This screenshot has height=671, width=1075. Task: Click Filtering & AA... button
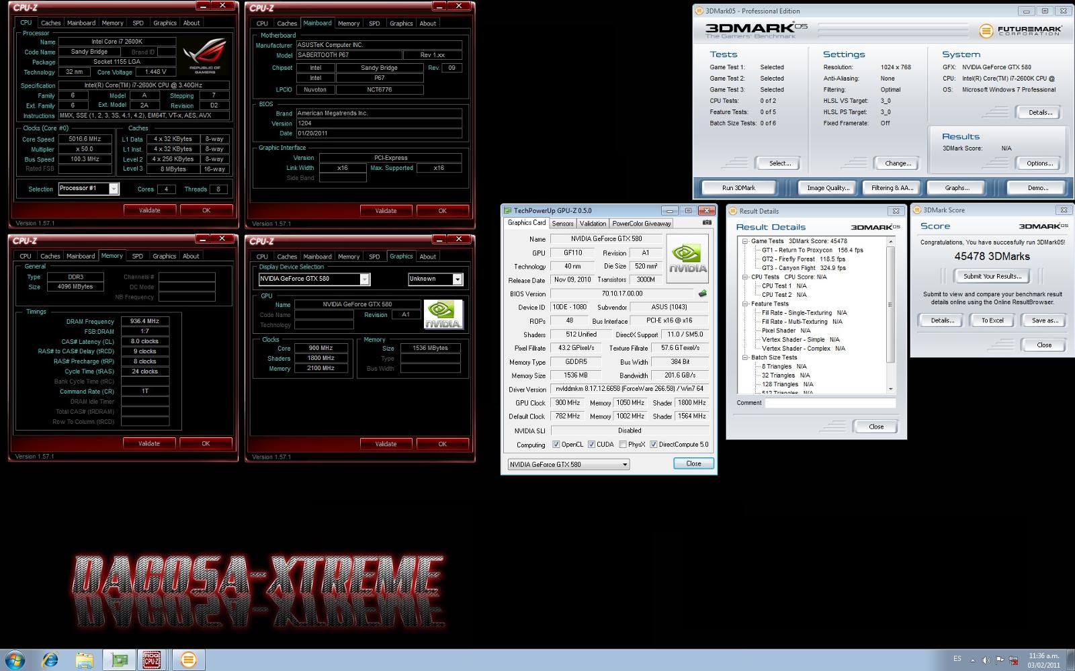coord(892,188)
